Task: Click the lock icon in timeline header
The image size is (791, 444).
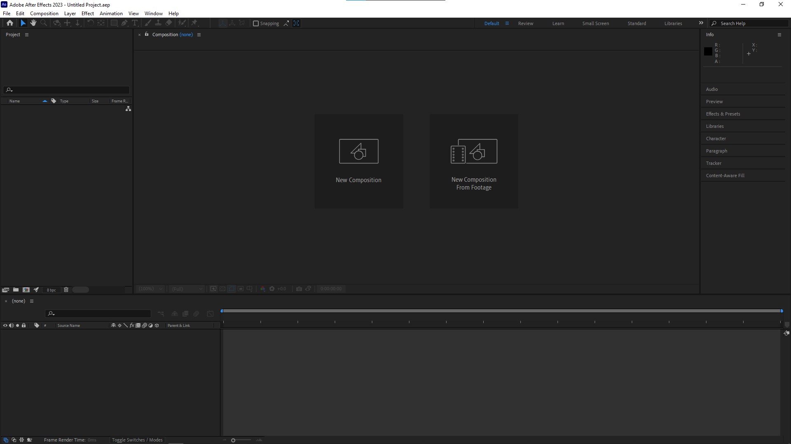Action: [x=24, y=325]
